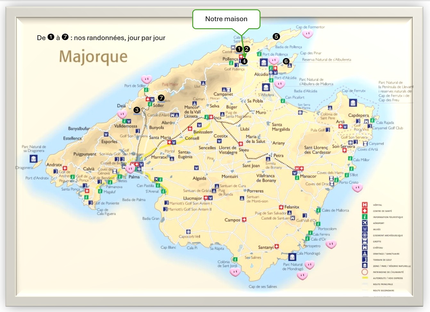Click the pink heart beside Porto Cristo
Screen dimensions: 430x312
click(x=357, y=188)
